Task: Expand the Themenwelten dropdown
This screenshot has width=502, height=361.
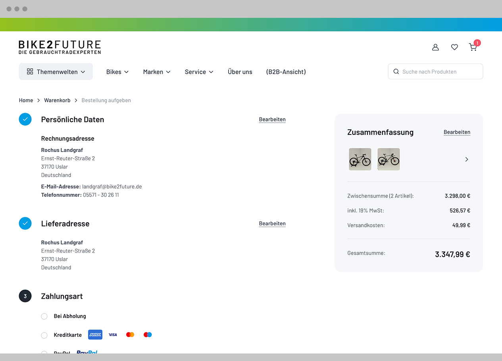Action: point(56,72)
